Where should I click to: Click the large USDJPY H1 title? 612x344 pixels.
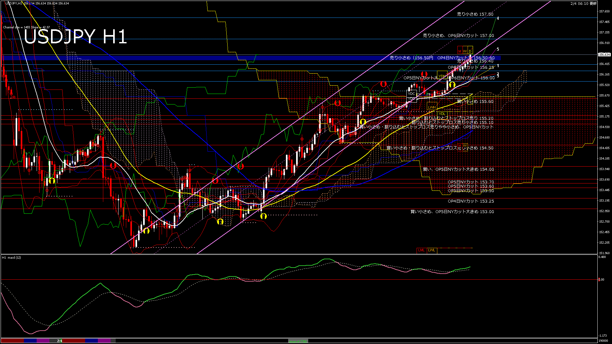coord(75,36)
